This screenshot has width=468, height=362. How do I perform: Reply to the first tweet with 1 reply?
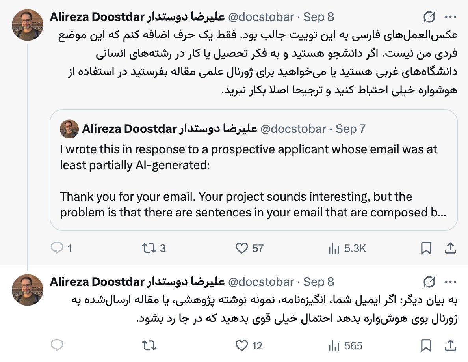61,248
